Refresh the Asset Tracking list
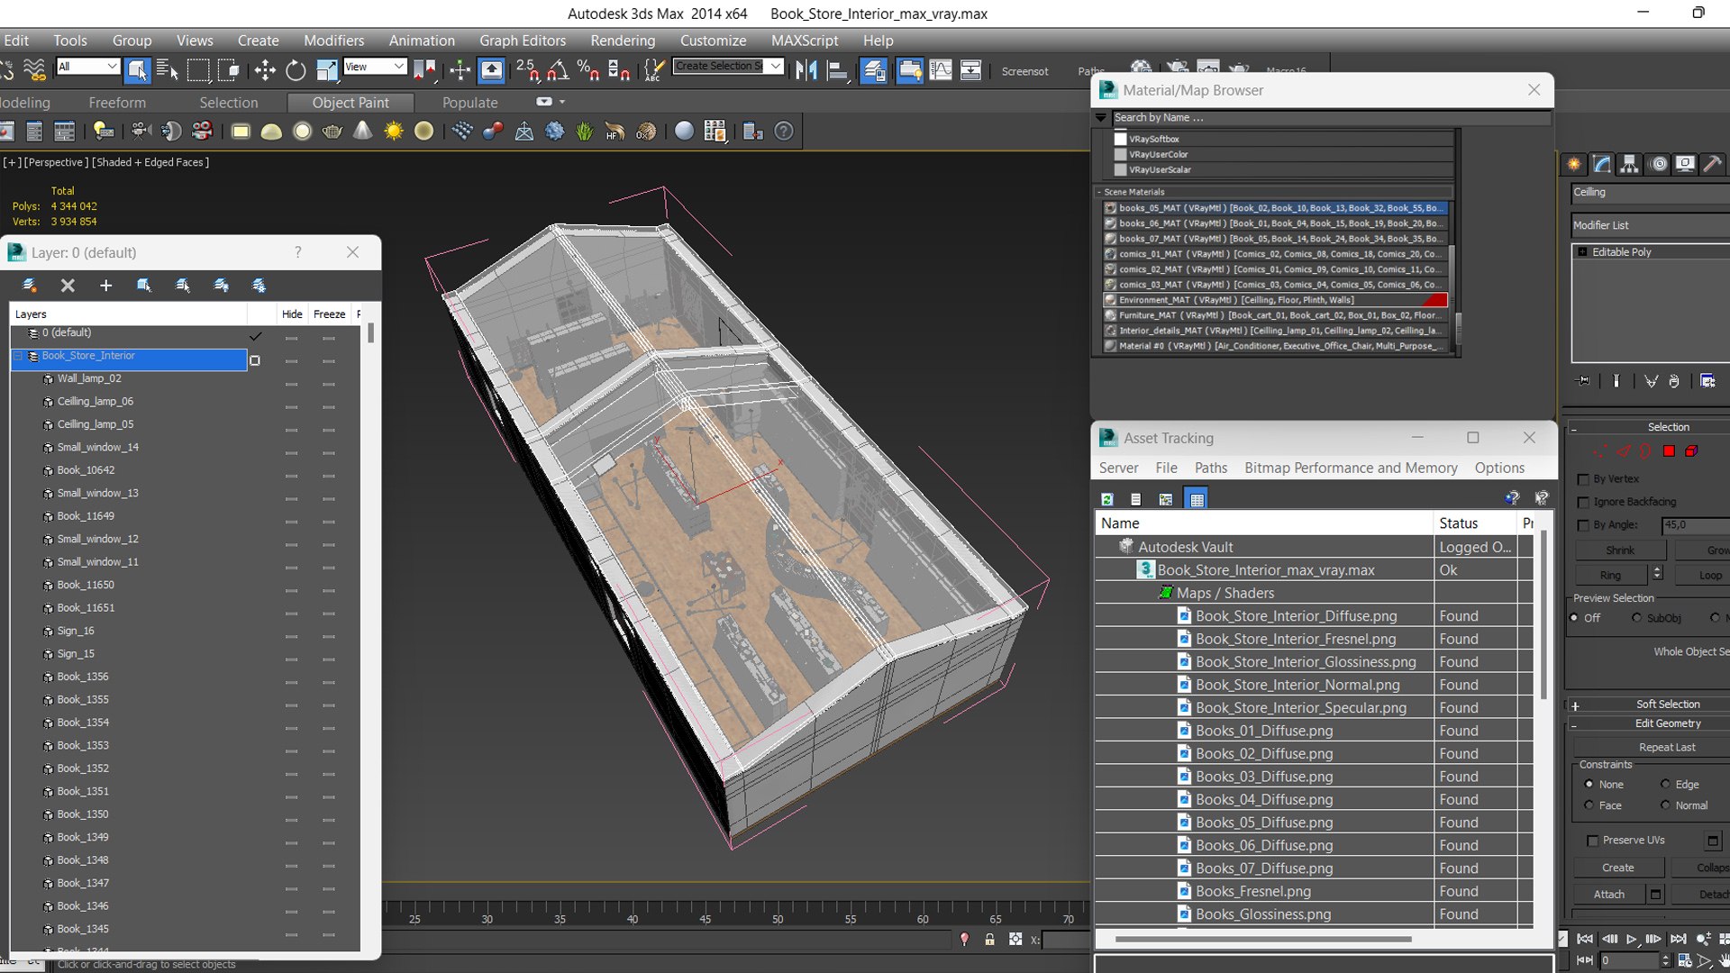 click(x=1107, y=499)
